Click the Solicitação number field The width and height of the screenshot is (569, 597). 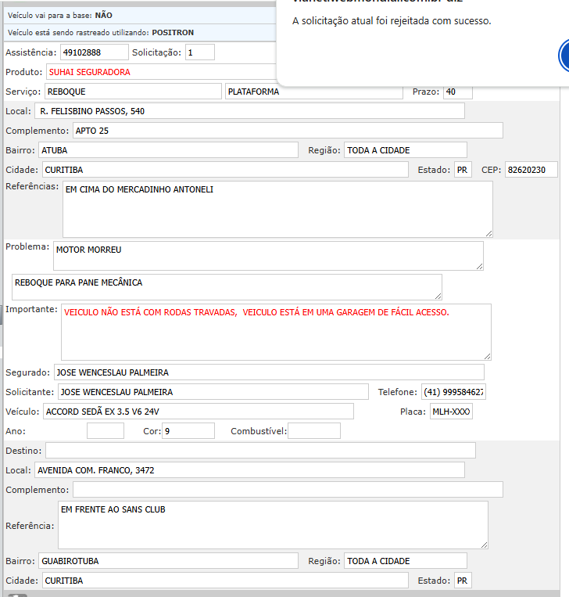coord(199,52)
